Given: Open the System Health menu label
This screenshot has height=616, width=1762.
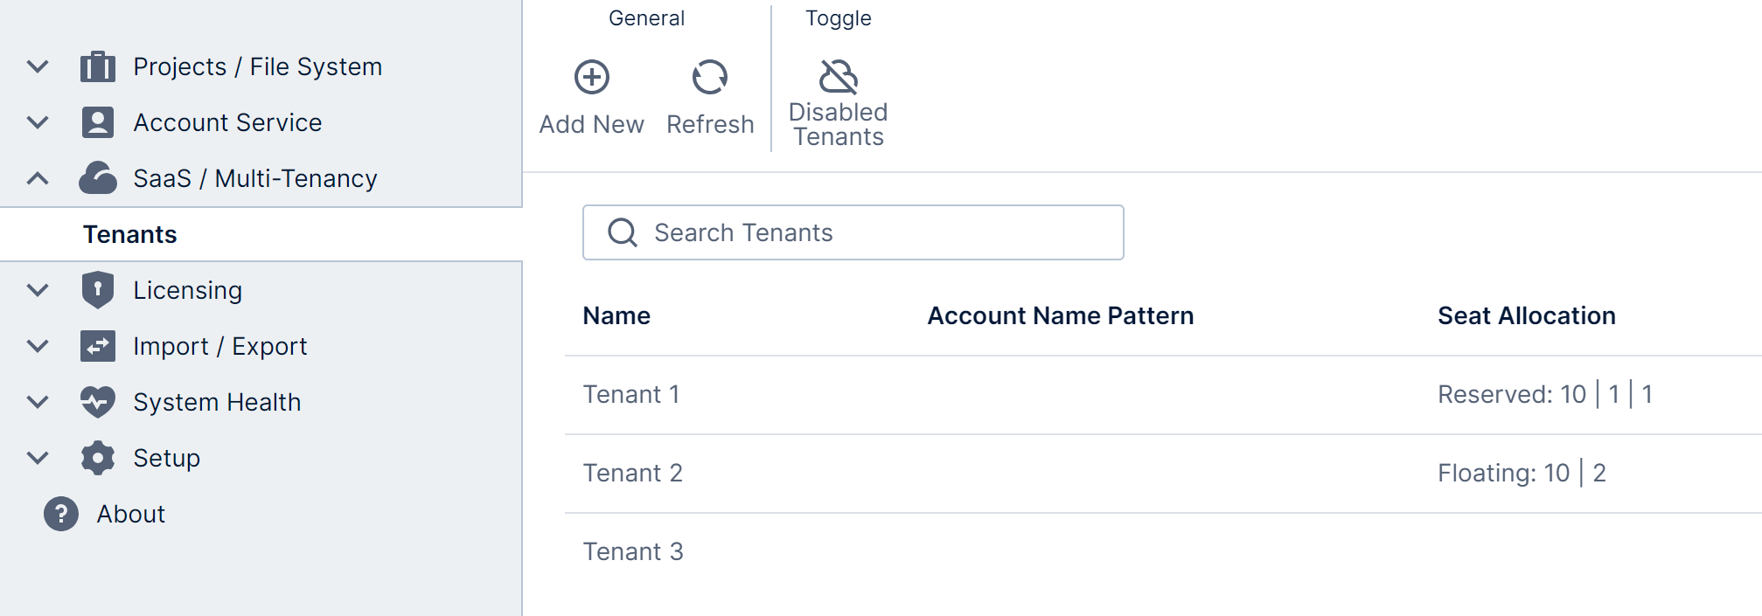Looking at the screenshot, I should point(217,402).
